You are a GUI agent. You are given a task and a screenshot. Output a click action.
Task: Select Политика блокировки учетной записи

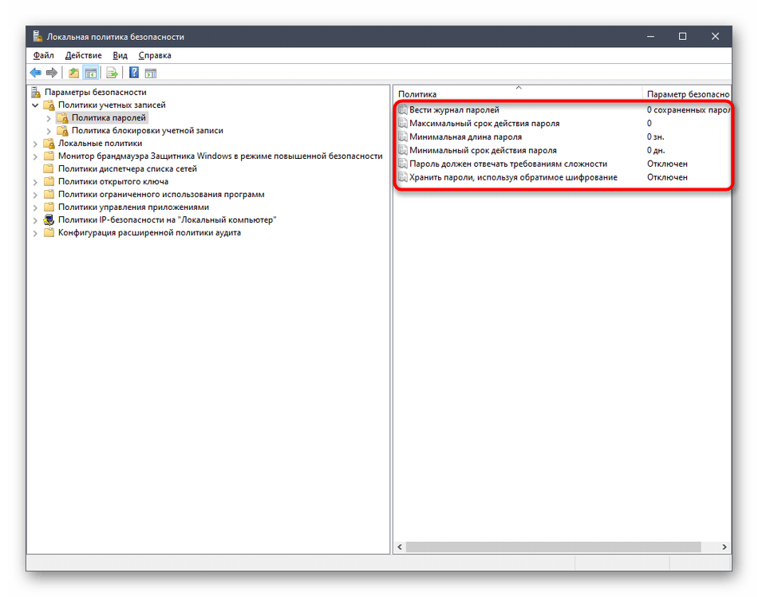coord(147,130)
